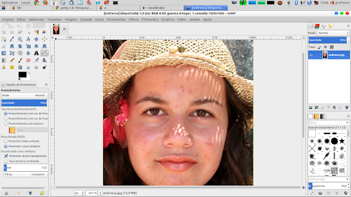Select the Eraser tool

tap(28, 60)
